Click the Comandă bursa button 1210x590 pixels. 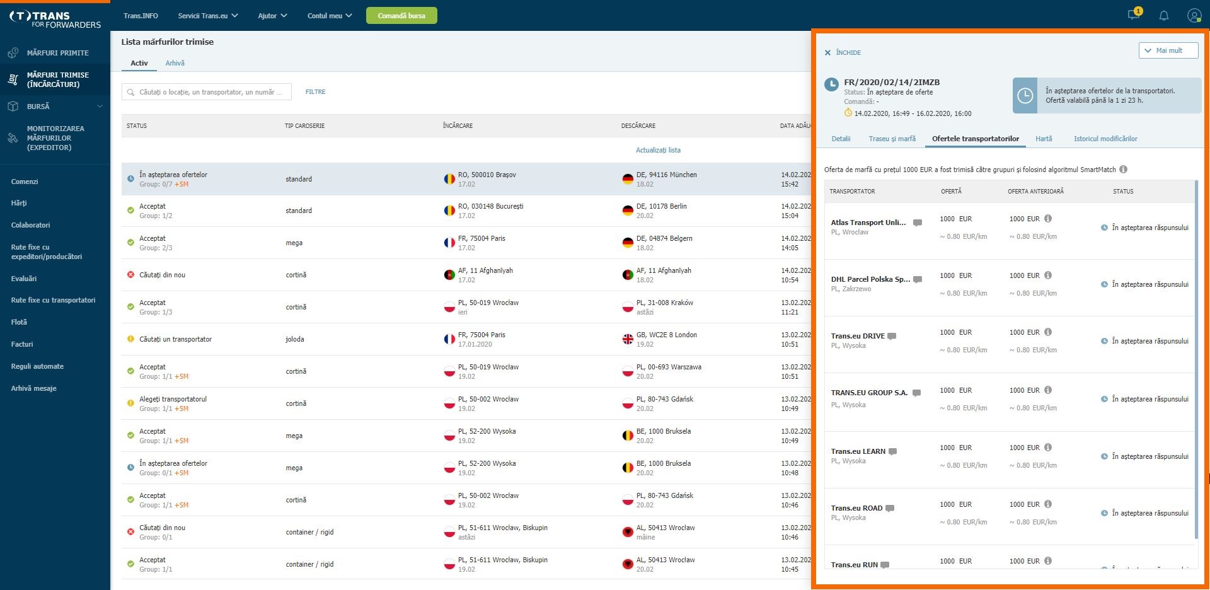pos(401,16)
